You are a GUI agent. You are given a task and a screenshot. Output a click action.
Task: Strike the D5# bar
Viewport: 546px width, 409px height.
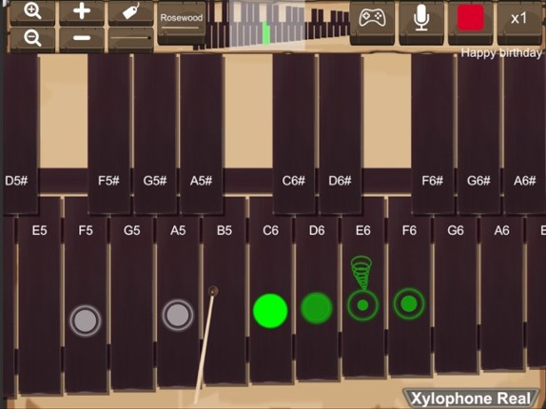(21, 134)
